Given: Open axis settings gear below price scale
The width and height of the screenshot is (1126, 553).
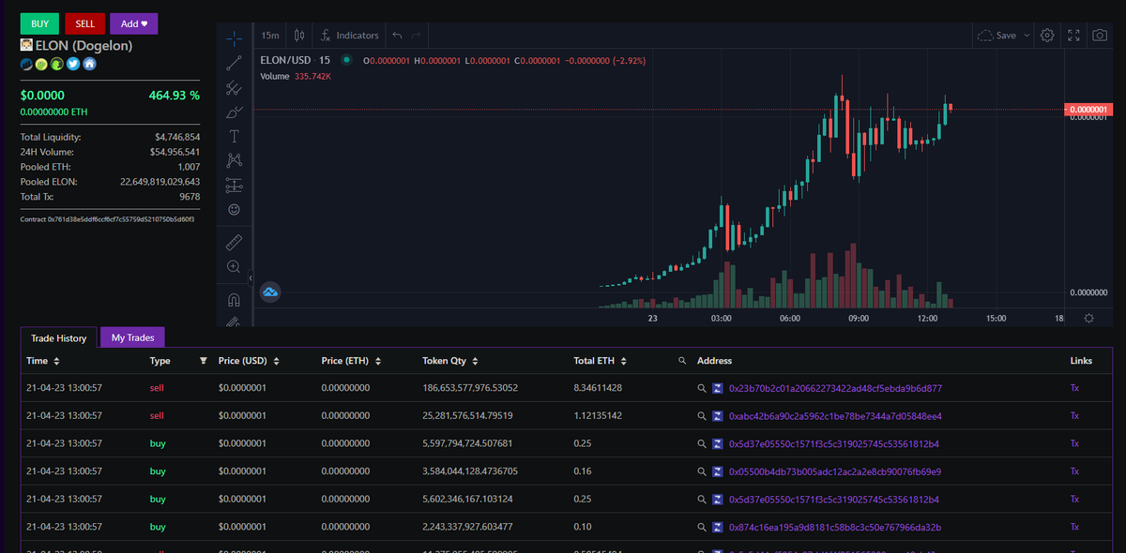Looking at the screenshot, I should coord(1088,319).
